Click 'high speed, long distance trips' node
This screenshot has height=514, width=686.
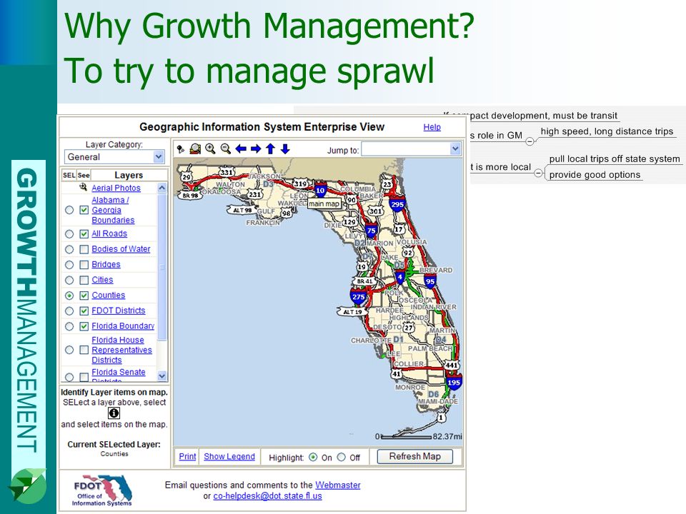pyautogui.click(x=607, y=131)
